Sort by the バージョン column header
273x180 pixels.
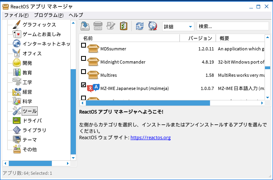tap(198, 38)
